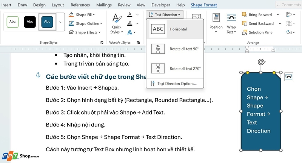302x163 pixels.
Task: Click the Text Outline letter A icon
Action: pos(130,24)
